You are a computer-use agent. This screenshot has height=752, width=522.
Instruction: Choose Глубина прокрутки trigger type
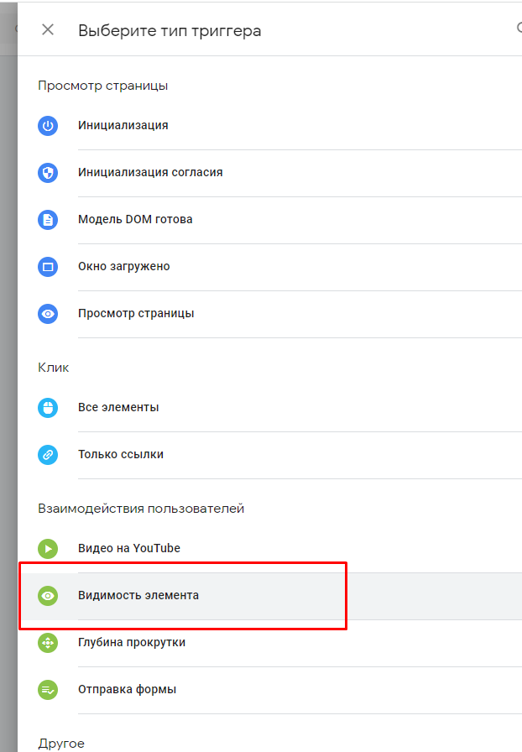coord(132,643)
